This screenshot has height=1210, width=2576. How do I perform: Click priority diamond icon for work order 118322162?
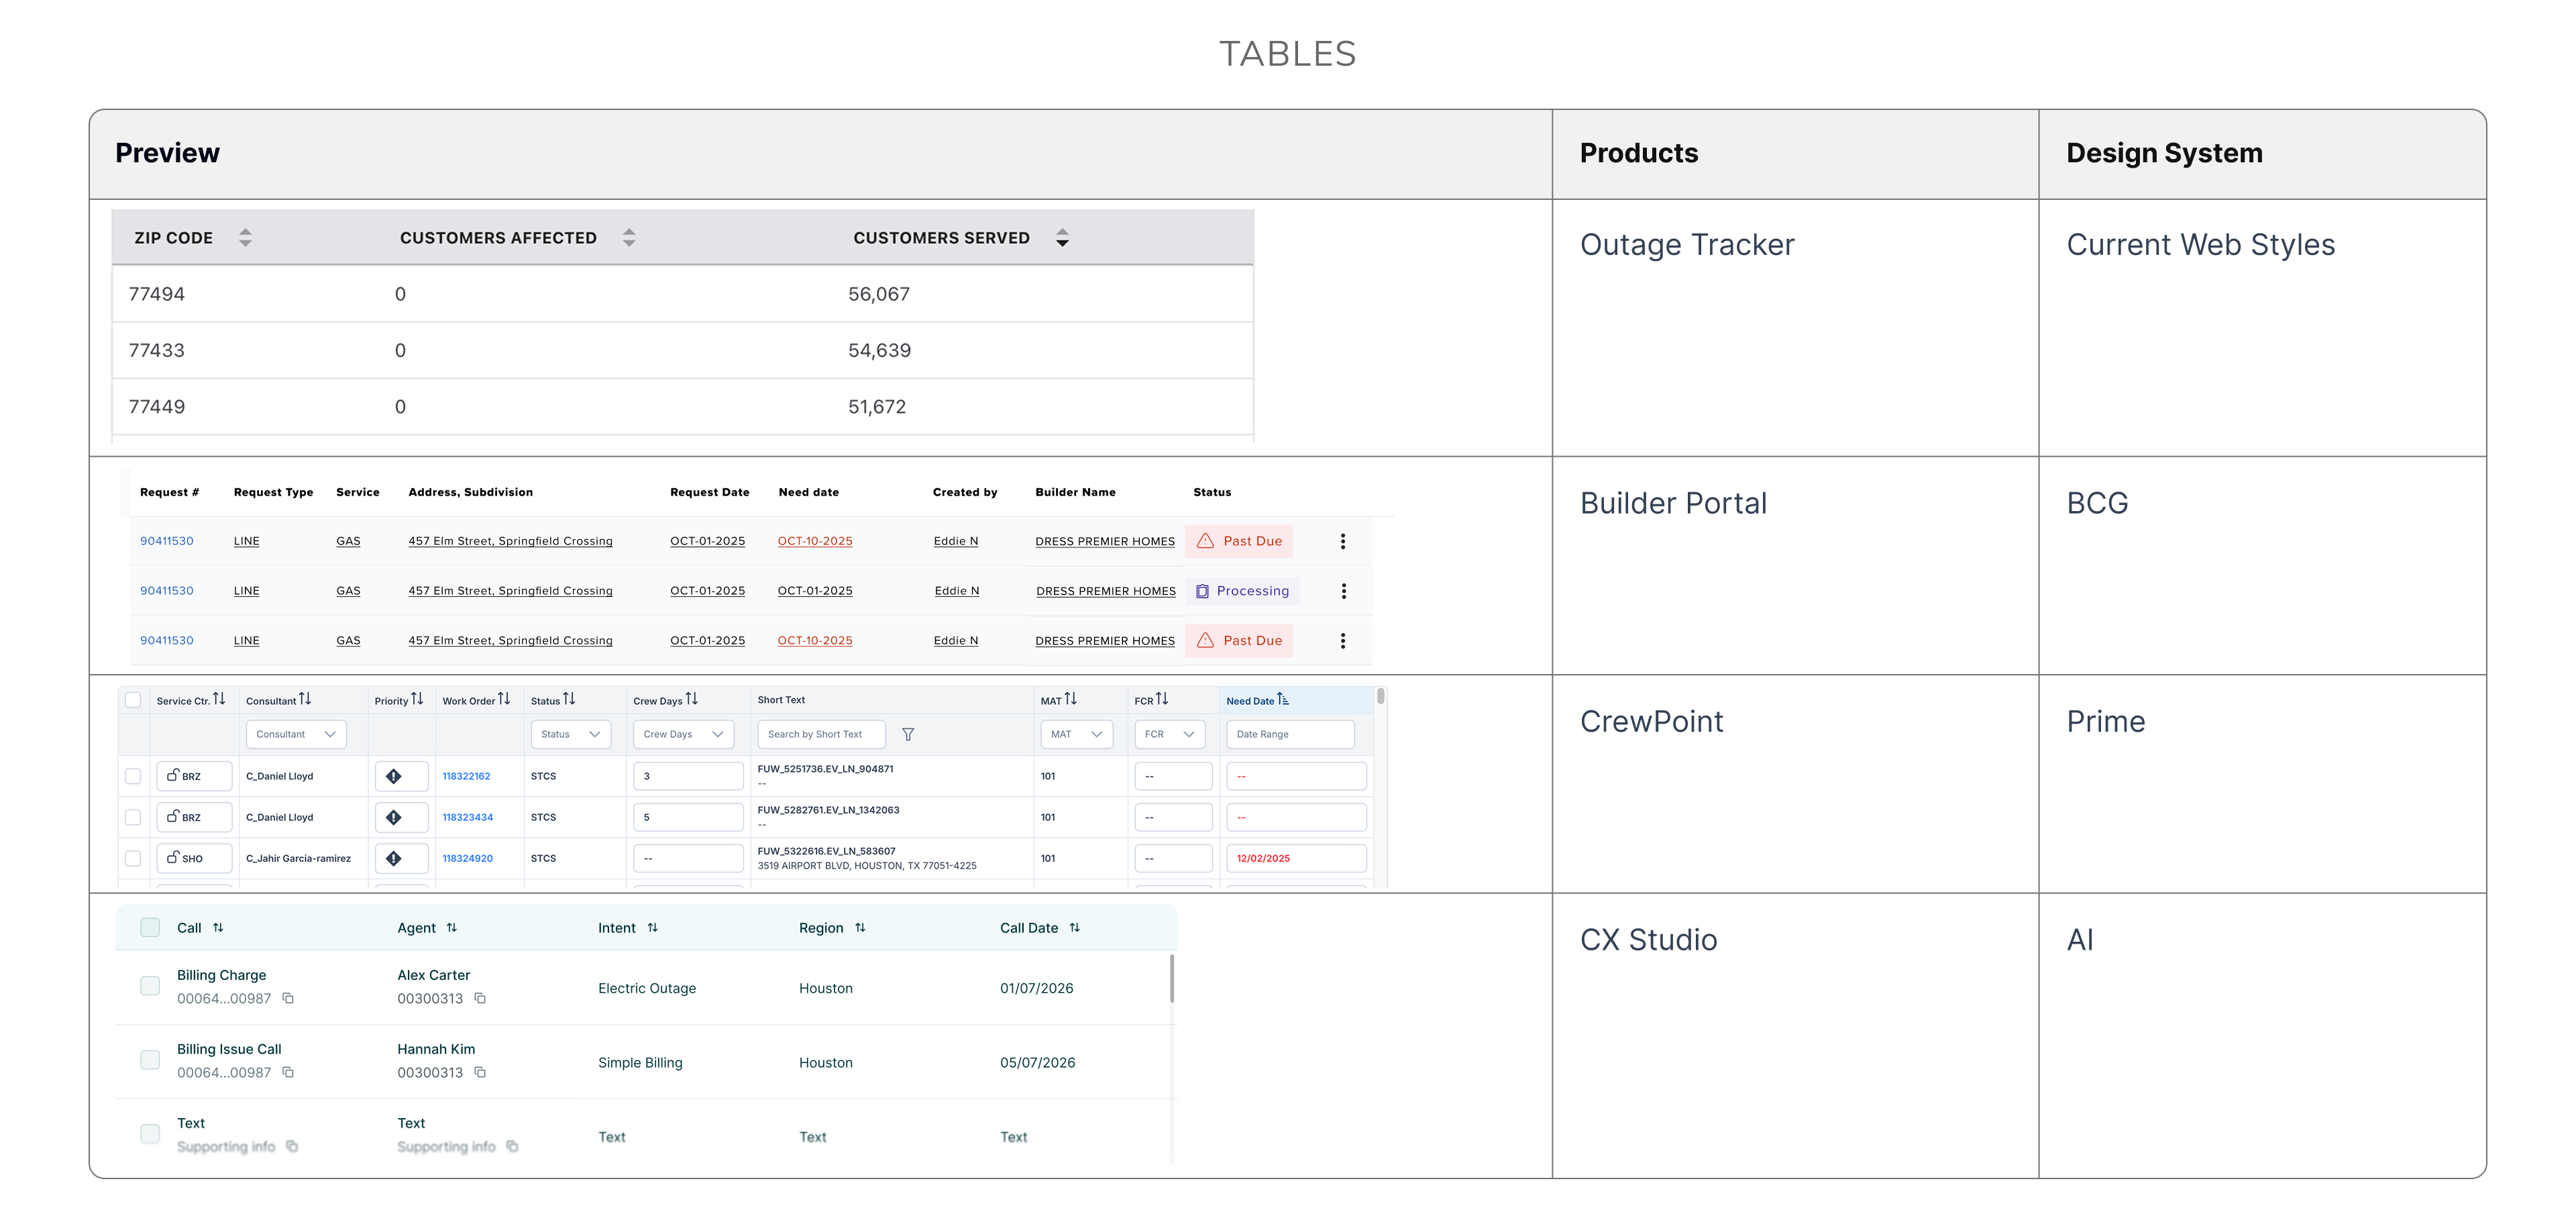click(x=394, y=776)
